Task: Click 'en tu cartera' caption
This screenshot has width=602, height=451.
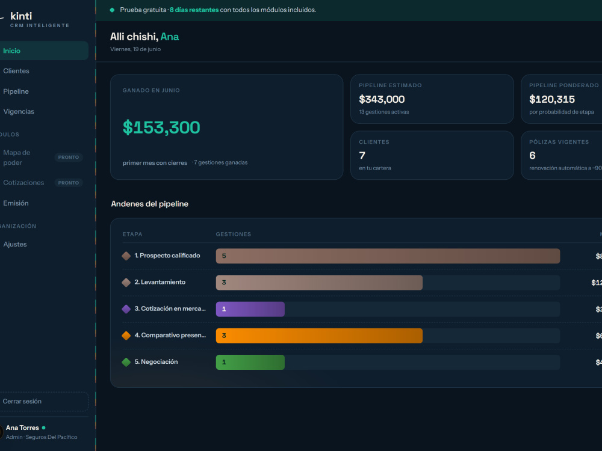Action: [x=374, y=168]
